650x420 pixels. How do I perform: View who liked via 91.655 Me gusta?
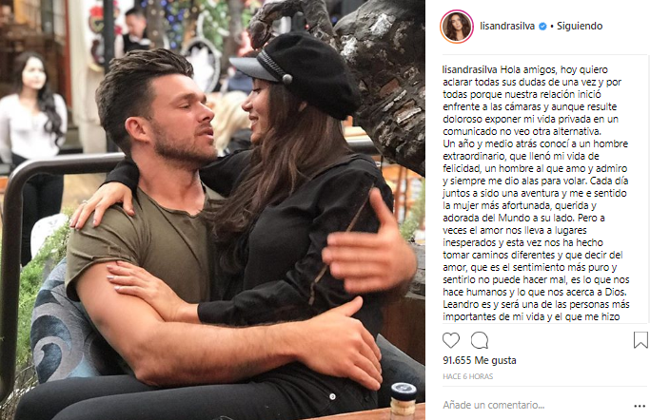pos(480,360)
